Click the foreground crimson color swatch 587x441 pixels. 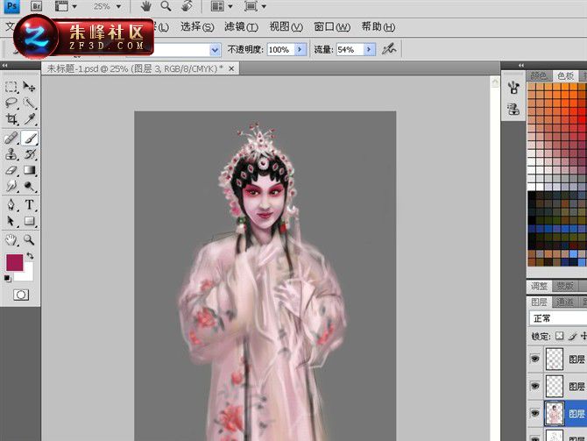pyautogui.click(x=15, y=262)
